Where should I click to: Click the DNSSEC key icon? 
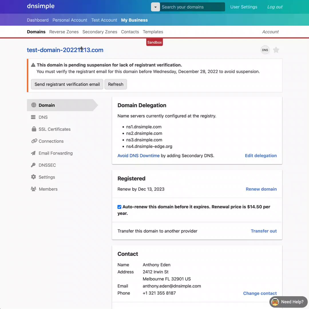(33, 165)
